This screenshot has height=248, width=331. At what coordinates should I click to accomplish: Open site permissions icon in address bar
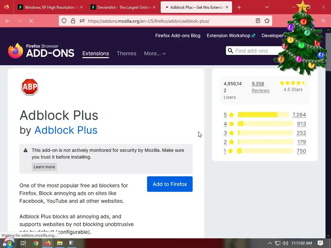pos(82,21)
